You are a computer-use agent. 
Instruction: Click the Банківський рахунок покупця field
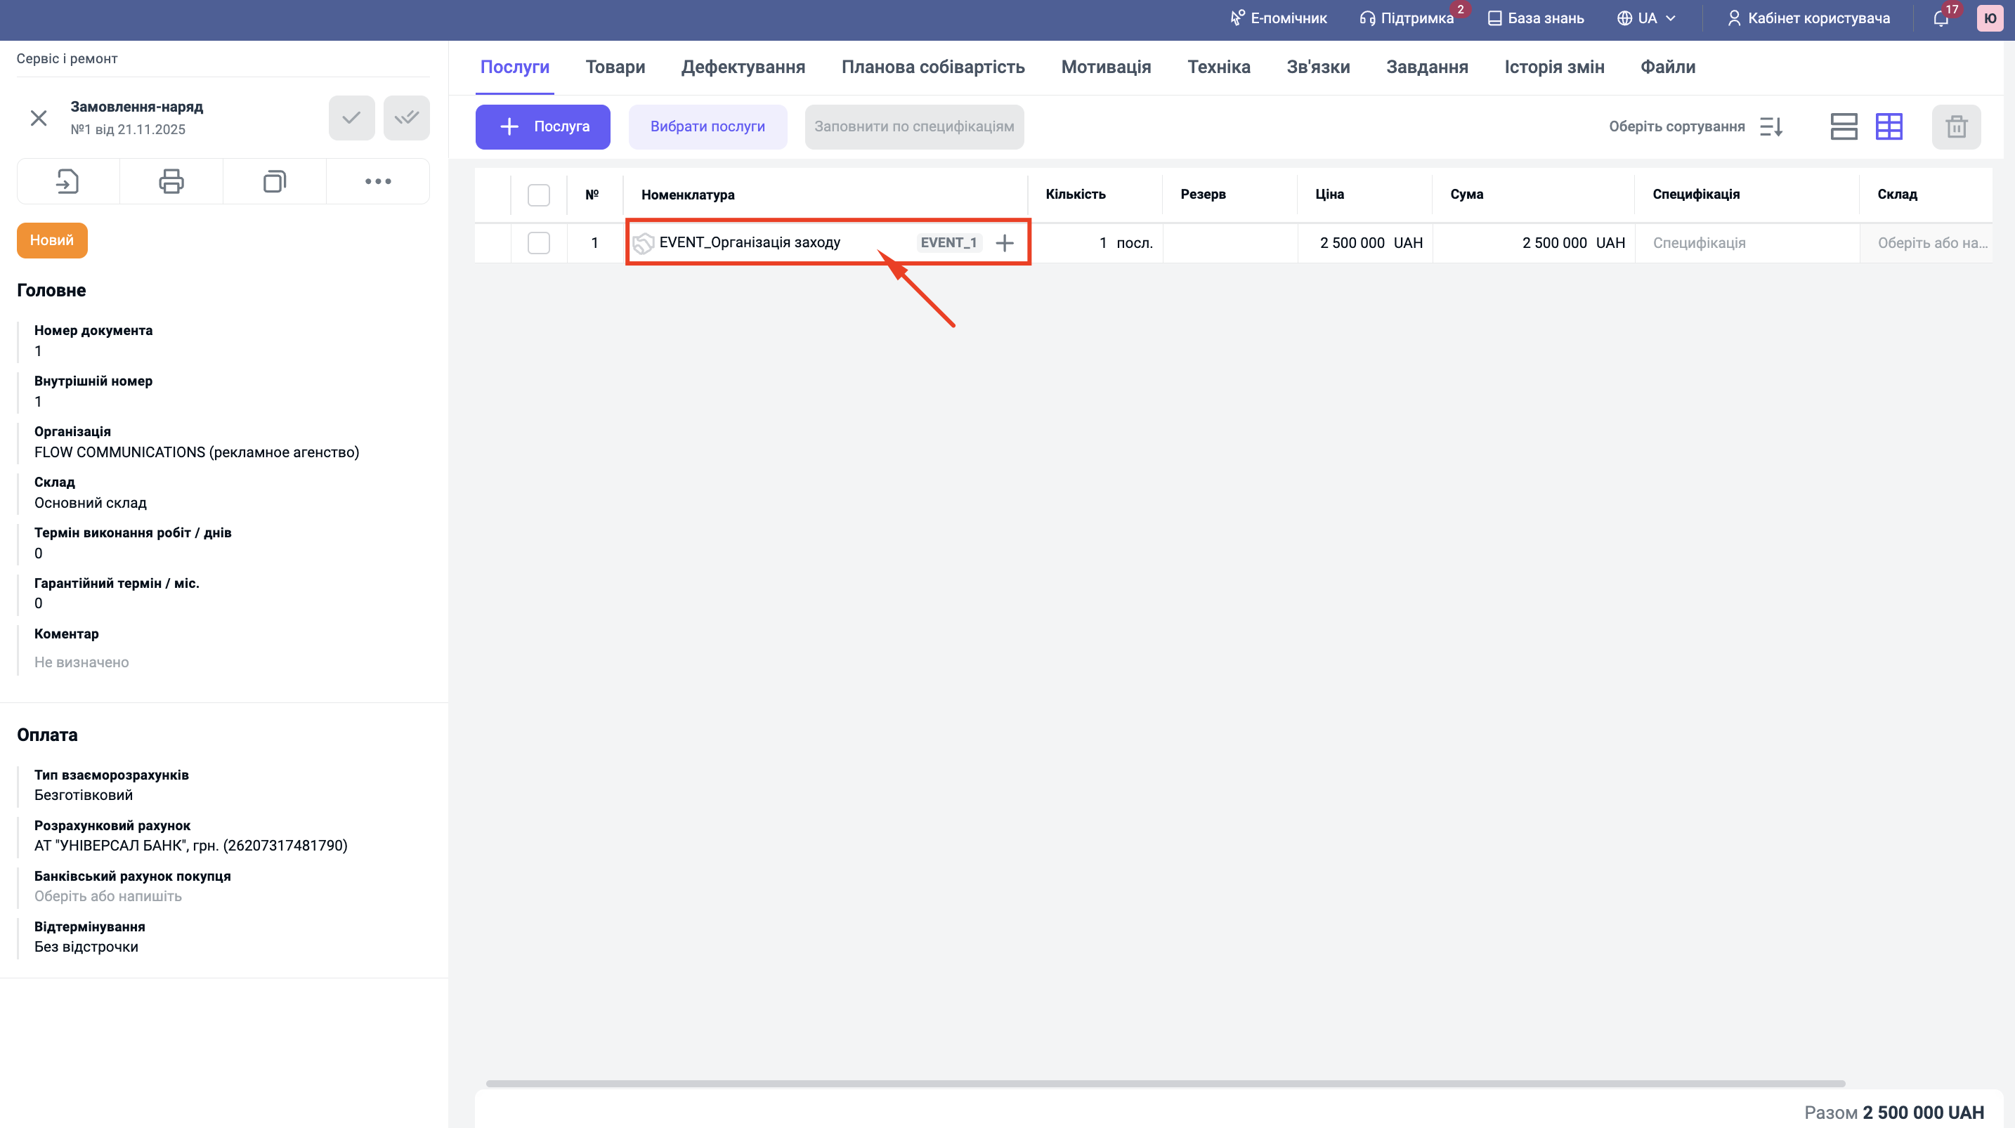pos(108,896)
